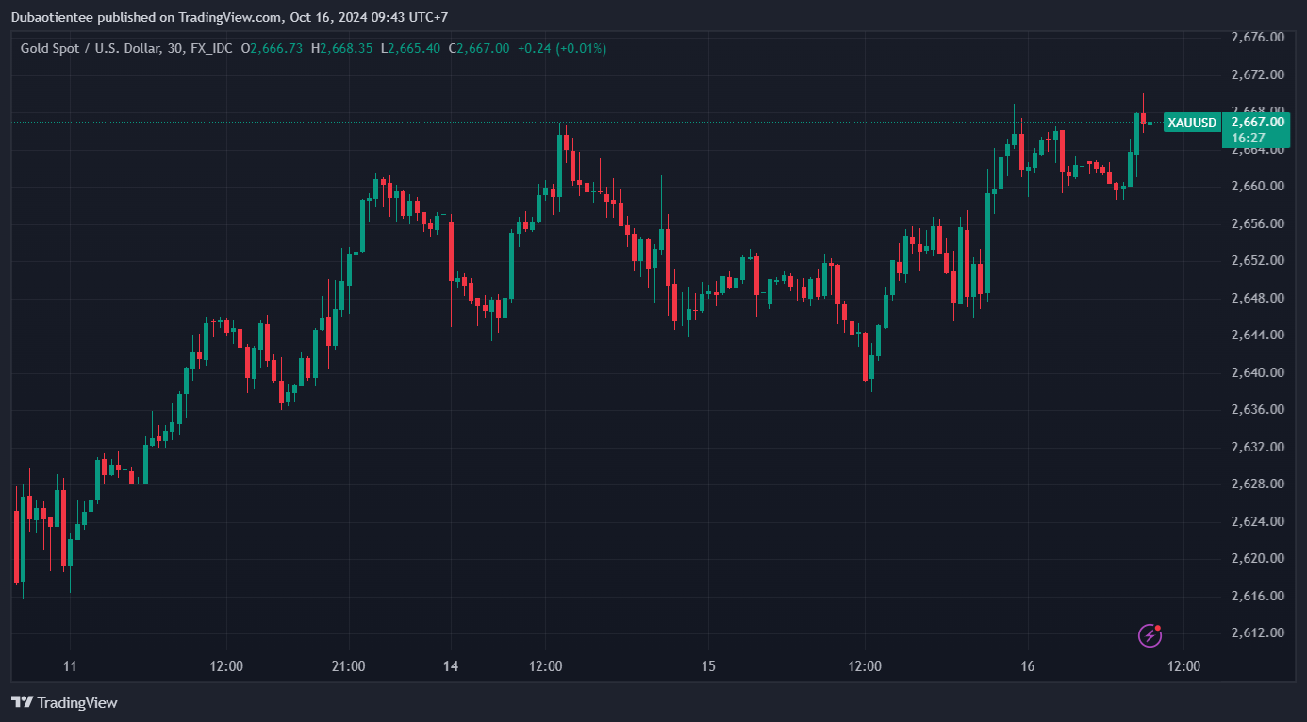
Task: Click the open value O2,666.73
Action: (272, 48)
